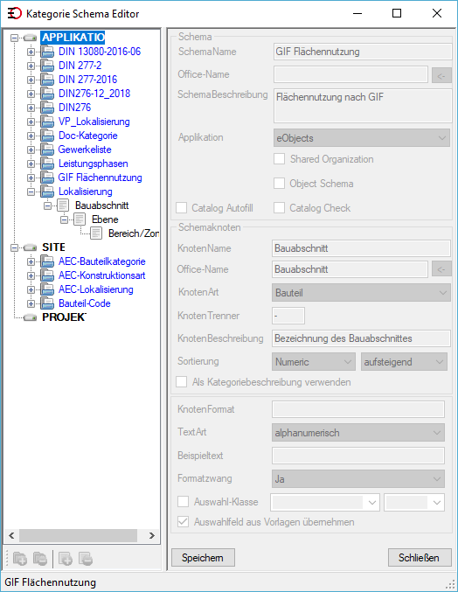Open the TextArt alphanumerisch dropdown

(358, 432)
